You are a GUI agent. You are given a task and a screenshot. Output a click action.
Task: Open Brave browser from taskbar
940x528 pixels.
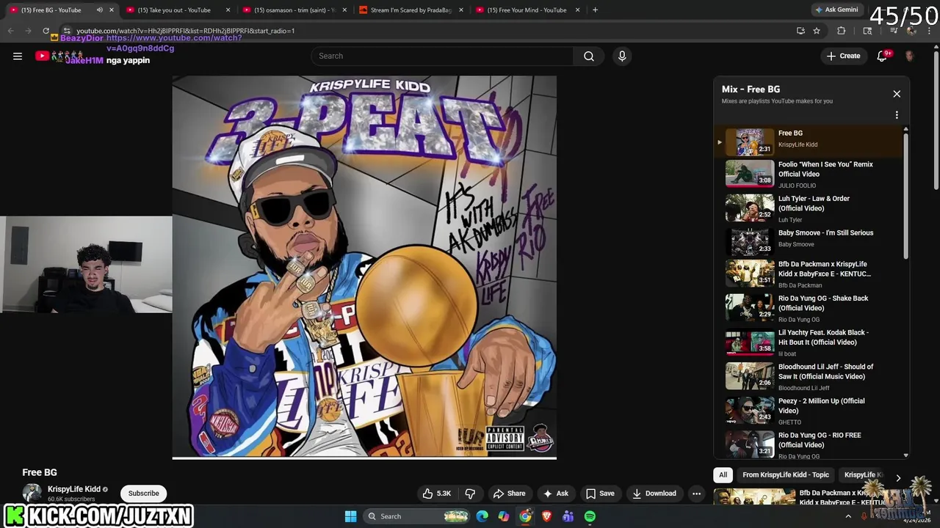[x=546, y=516]
